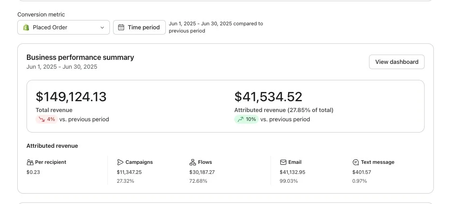Click the Total revenue label
This screenshot has width=464, height=204.
[54, 110]
